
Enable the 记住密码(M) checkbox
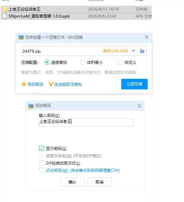[x=42, y=170]
